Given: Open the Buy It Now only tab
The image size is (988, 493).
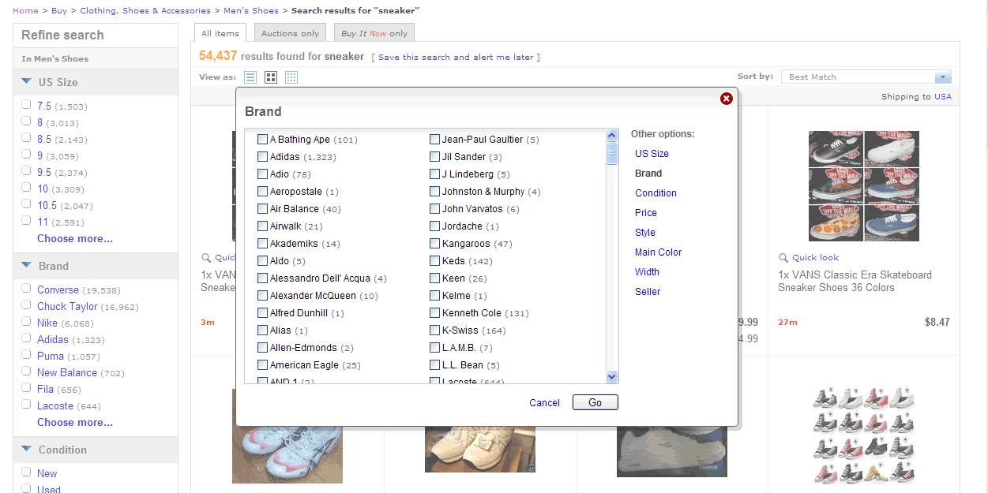Looking at the screenshot, I should [x=374, y=33].
